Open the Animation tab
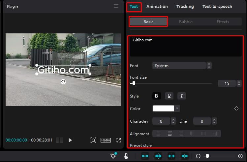Viewport: 247px width, 162px height. [x=157, y=7]
